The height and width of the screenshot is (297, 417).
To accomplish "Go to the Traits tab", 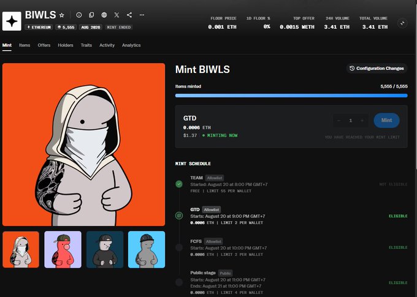I will click(86, 45).
